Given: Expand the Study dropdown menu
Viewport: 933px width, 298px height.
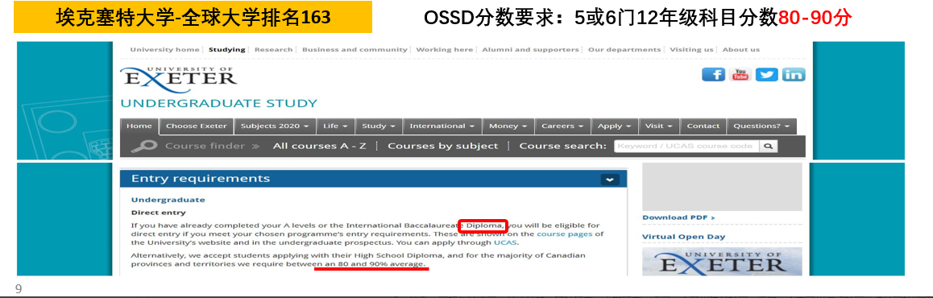Looking at the screenshot, I should coord(379,126).
